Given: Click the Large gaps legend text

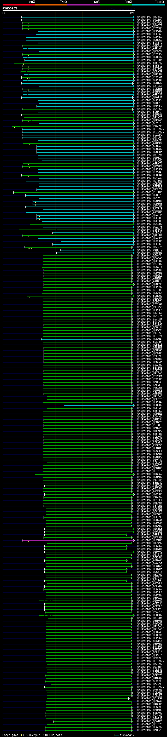Looking at the screenshot, I should coord(32,735).
